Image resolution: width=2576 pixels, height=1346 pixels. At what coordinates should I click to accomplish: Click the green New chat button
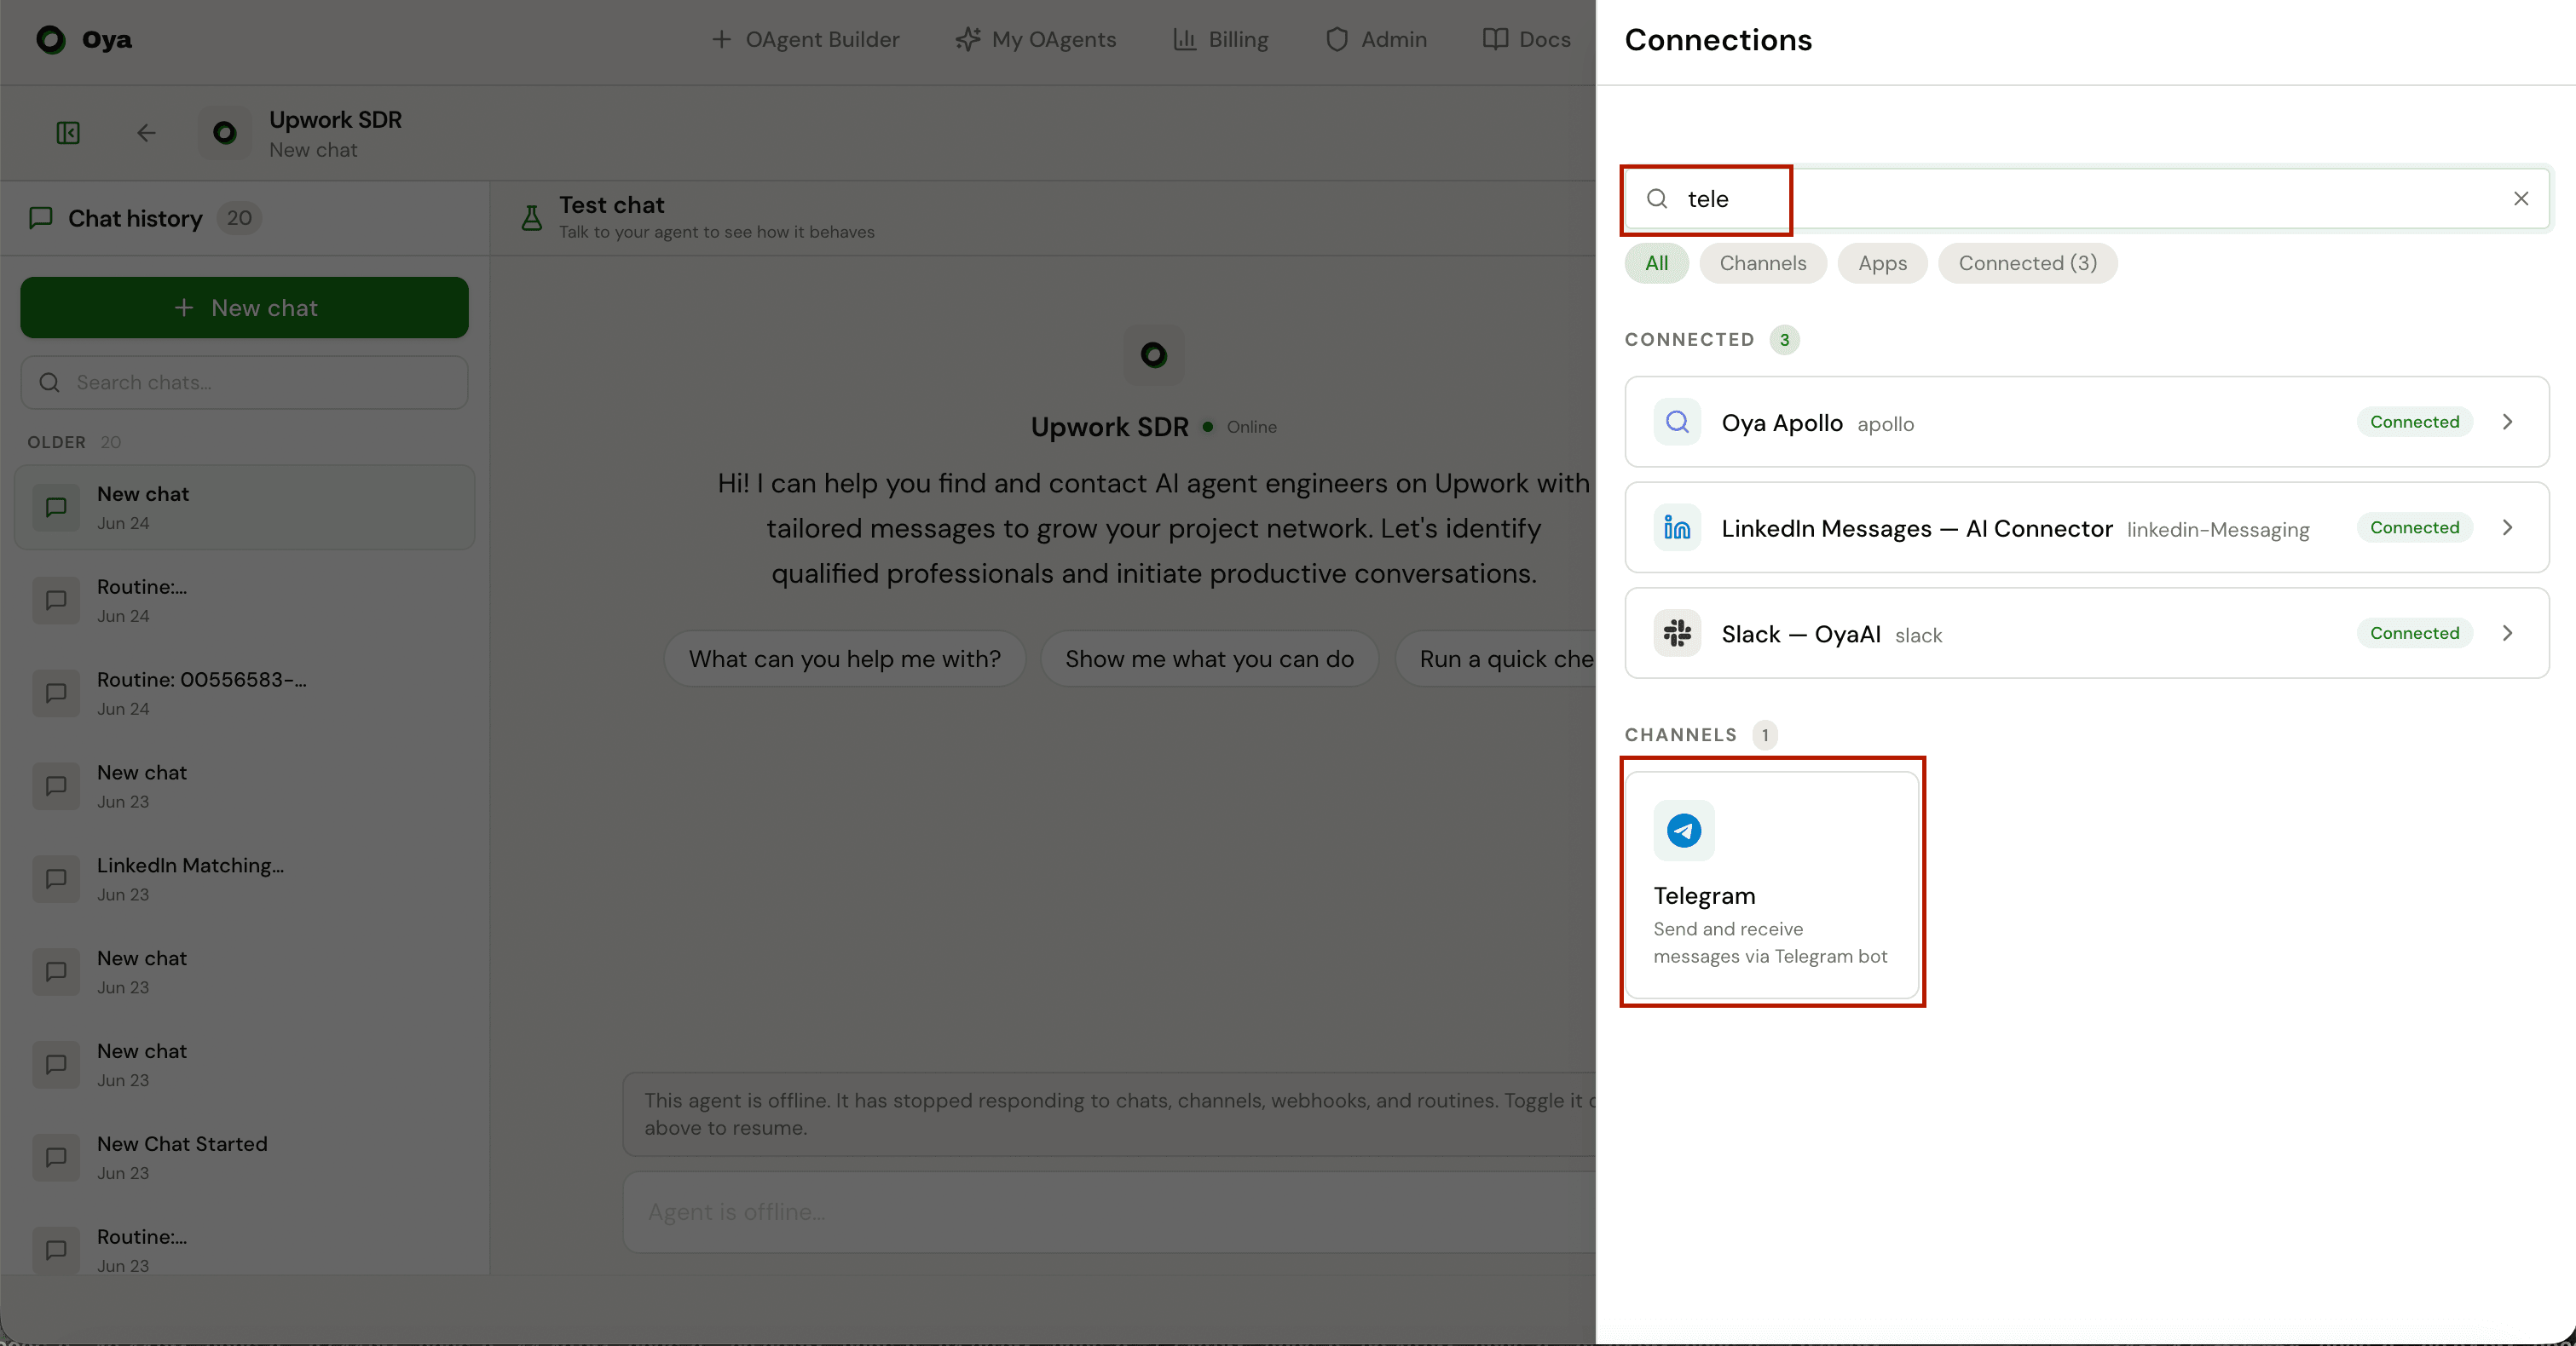click(x=244, y=308)
